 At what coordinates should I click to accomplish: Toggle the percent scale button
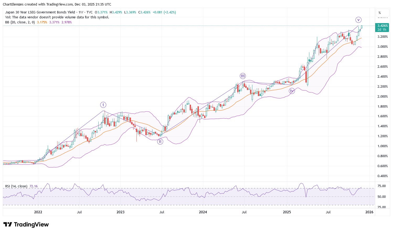[379, 13]
